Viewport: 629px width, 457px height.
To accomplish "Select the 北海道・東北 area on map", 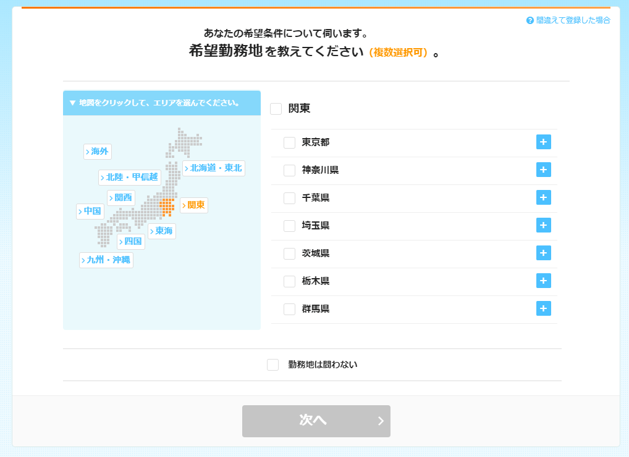I will (214, 168).
